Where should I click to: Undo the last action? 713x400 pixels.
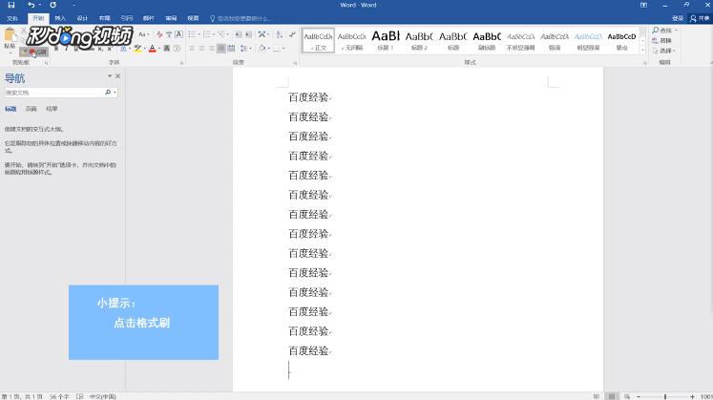point(31,5)
